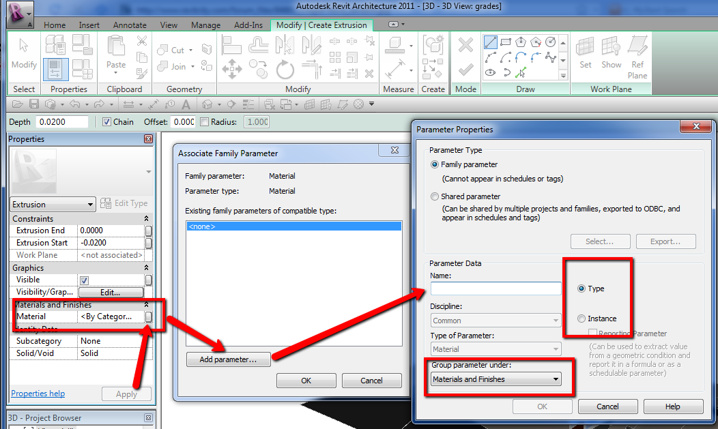
Task: Select the Circle draw tool
Action: tap(550, 42)
